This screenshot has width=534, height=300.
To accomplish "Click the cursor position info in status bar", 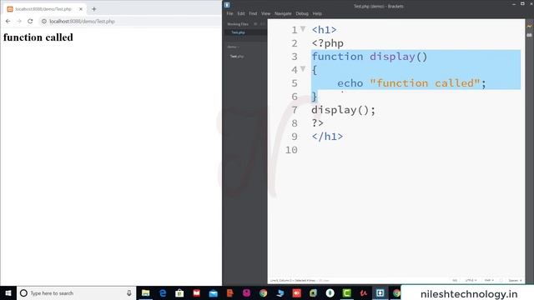I will tap(300, 281).
